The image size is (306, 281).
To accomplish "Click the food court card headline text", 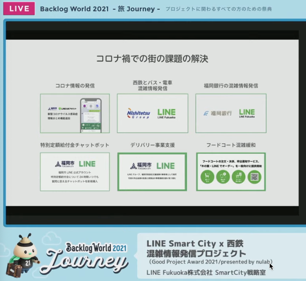I will 231,164.
